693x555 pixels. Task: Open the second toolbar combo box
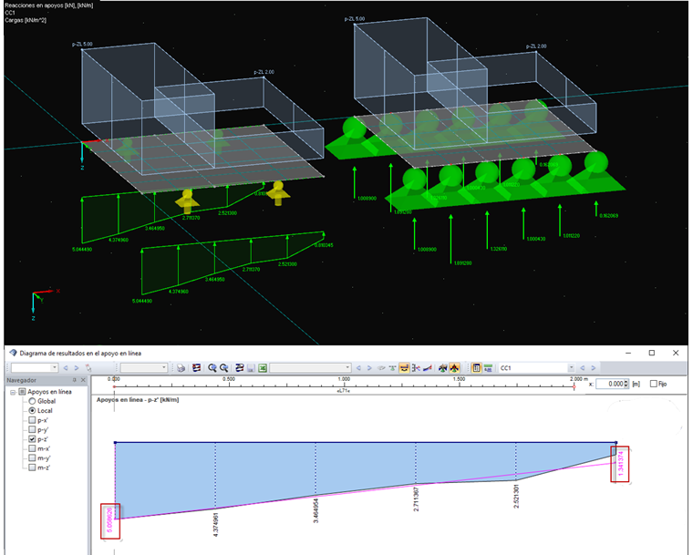[x=144, y=367]
